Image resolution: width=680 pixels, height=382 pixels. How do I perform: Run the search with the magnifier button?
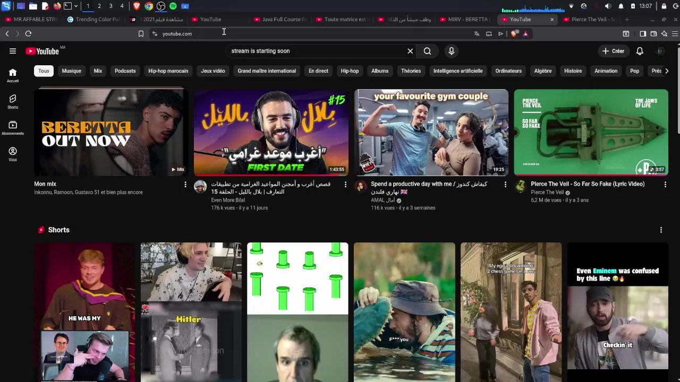click(x=427, y=51)
